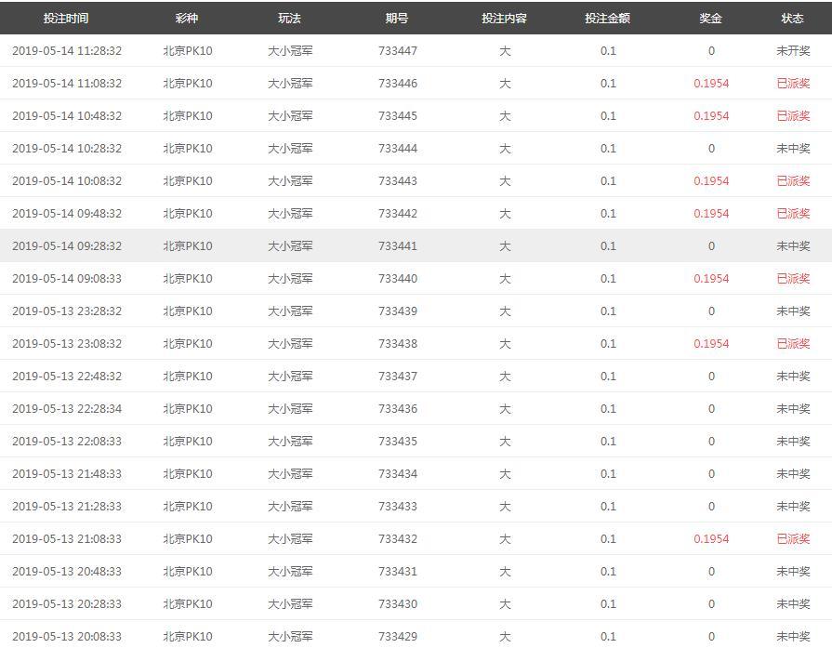Screen dimensions: 832x648
Task: Click the 奖金 column header
Action: pyautogui.click(x=711, y=19)
